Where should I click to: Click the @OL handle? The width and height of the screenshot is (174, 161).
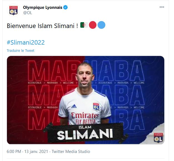28,13
